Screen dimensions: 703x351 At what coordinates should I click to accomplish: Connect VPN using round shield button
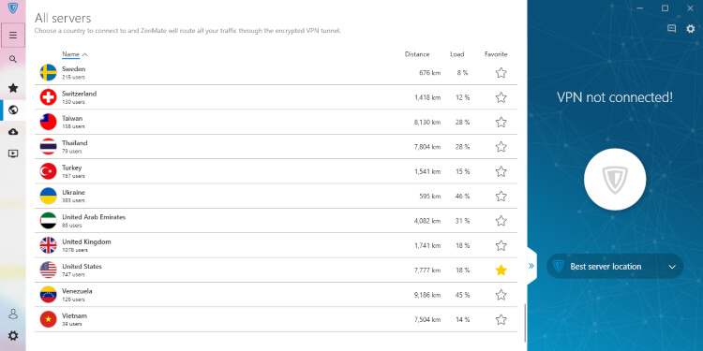(615, 179)
